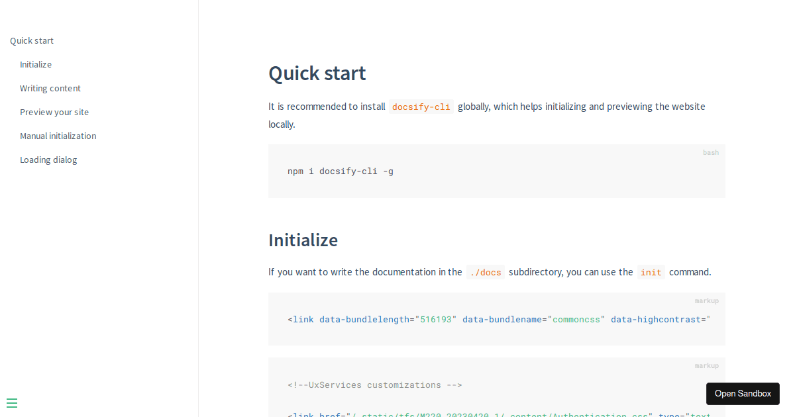Toggle the green sidebar hamburger icon
The image size is (795, 417).
point(12,402)
